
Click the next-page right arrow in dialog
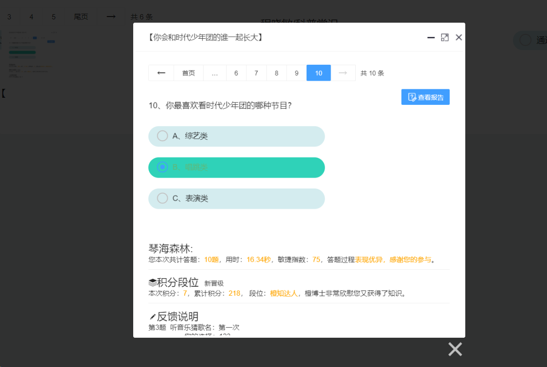coord(343,73)
